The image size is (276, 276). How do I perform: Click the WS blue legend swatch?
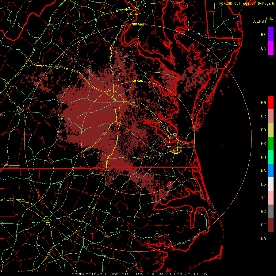(x=271, y=171)
